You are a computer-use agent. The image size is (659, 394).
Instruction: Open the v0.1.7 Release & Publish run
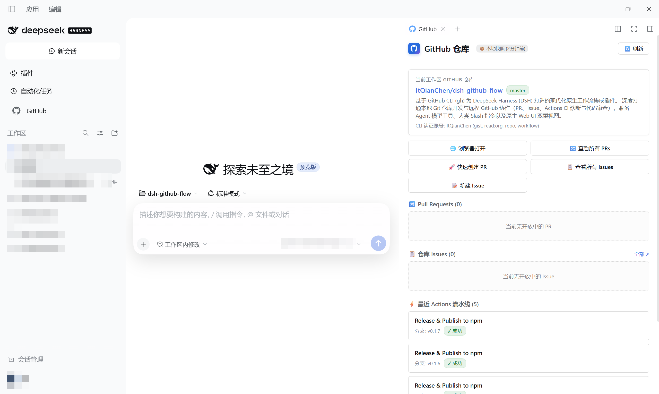click(x=528, y=326)
